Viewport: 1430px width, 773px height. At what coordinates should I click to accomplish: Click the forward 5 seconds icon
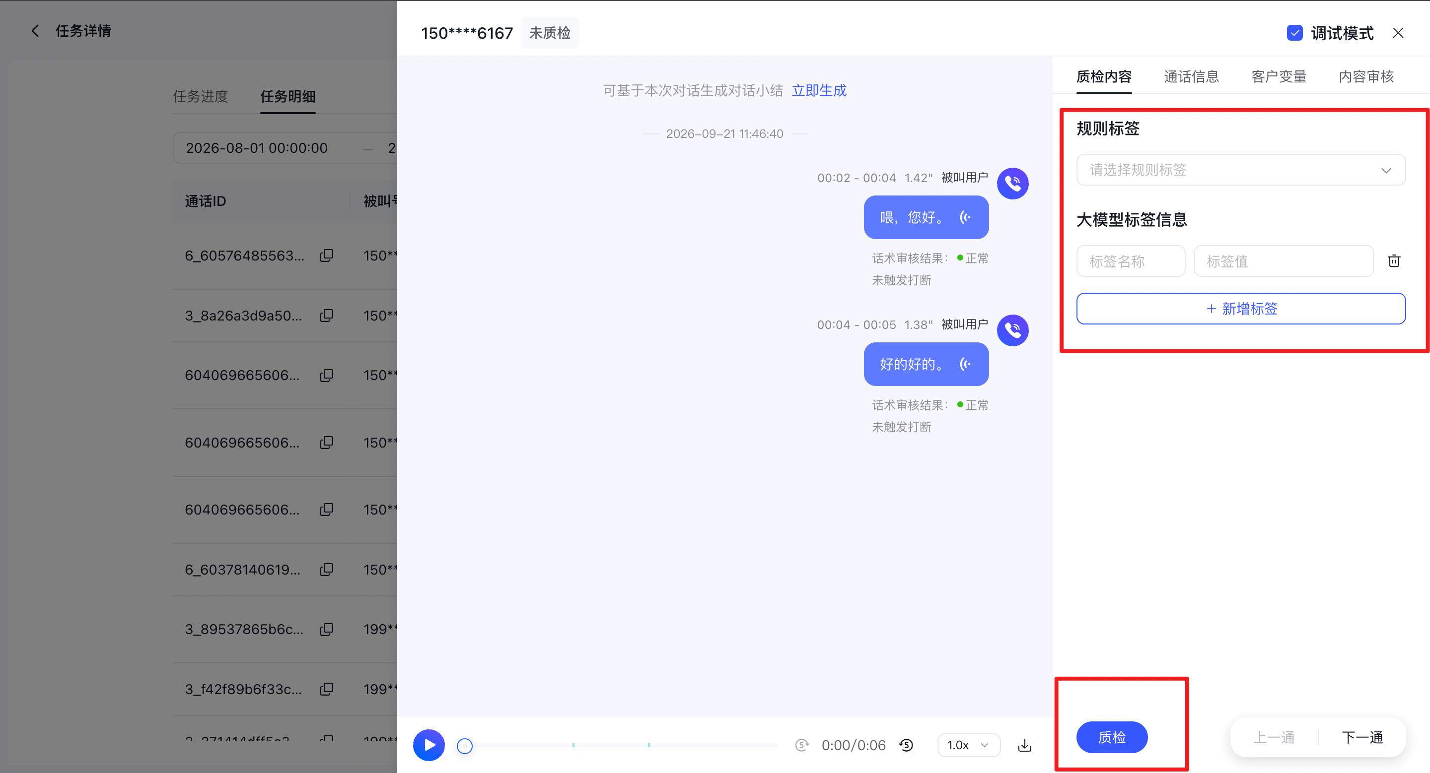pyautogui.click(x=801, y=745)
